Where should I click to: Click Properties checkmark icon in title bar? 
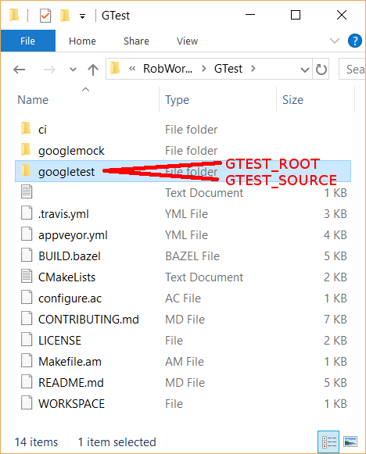(x=45, y=16)
